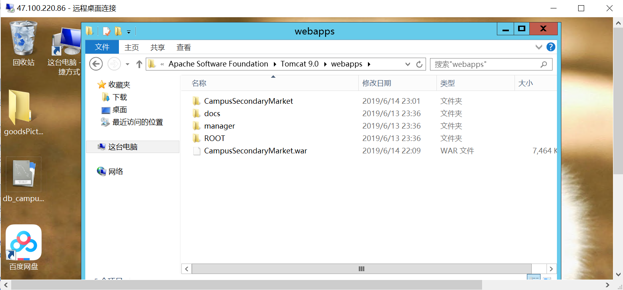The width and height of the screenshot is (623, 290).
Task: Open the 这台电脑 shortcut on the desktop
Action: pyautogui.click(x=65, y=50)
